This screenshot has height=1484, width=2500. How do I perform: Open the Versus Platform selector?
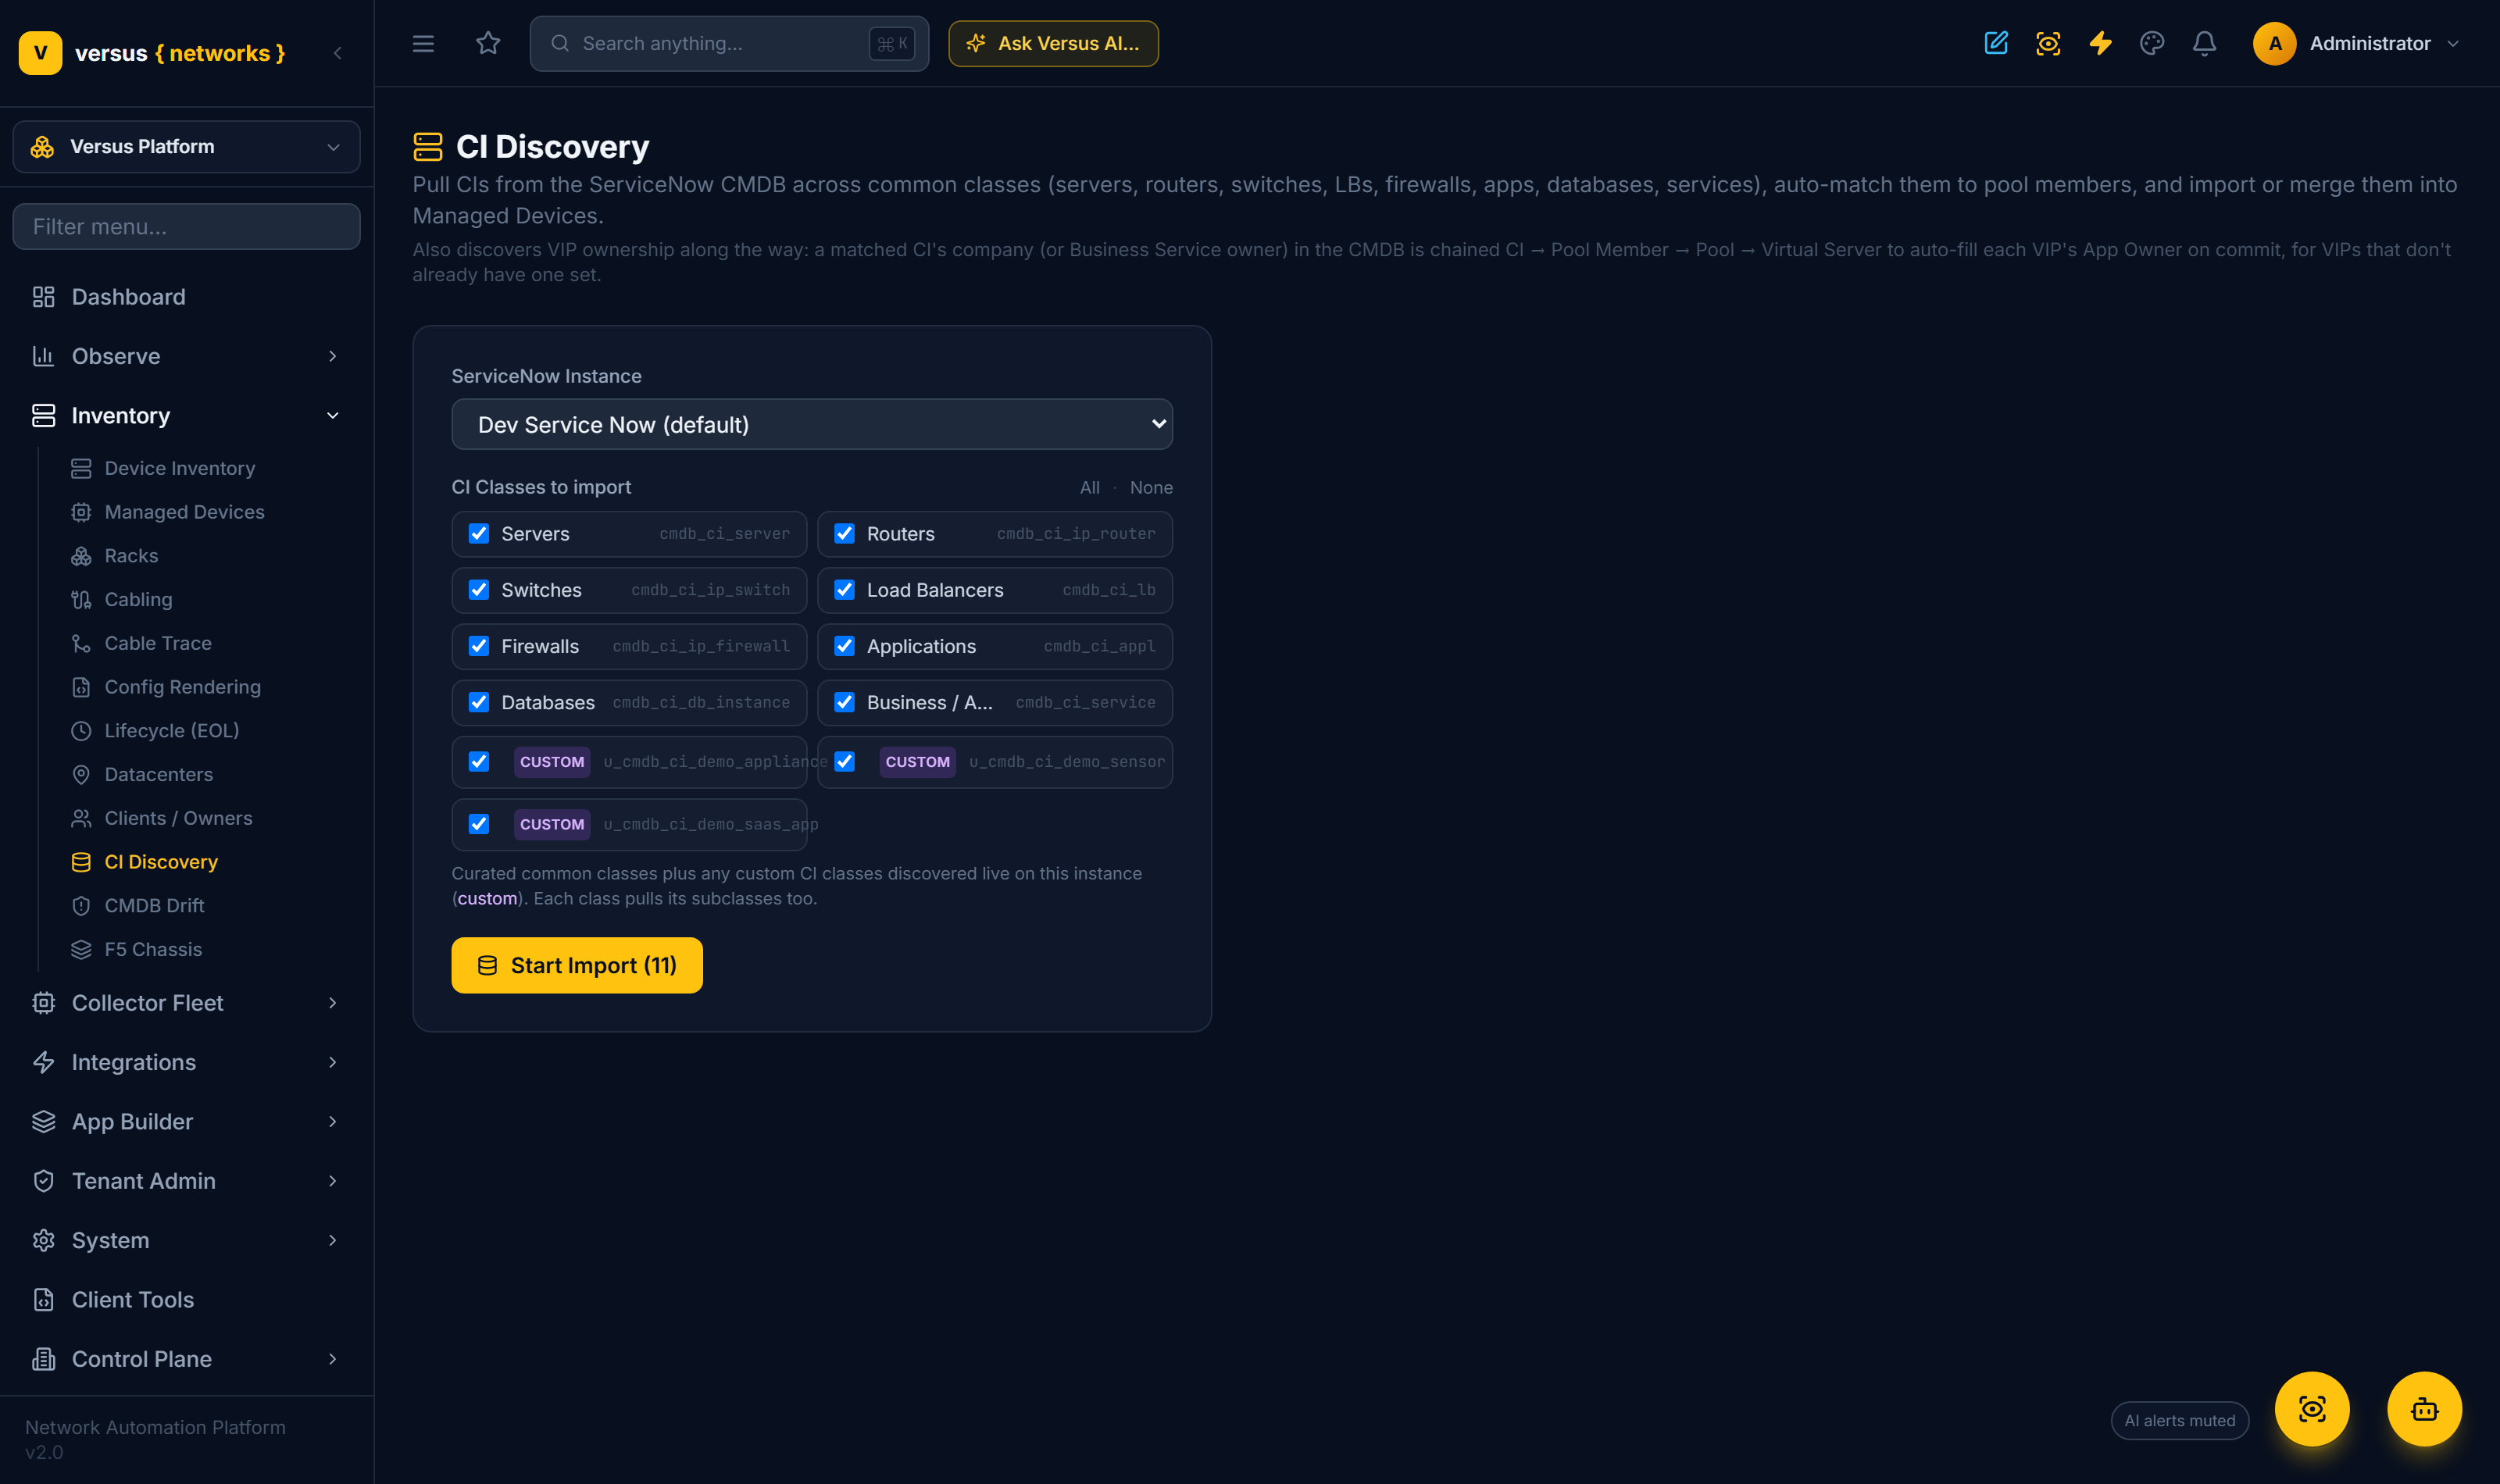point(186,147)
